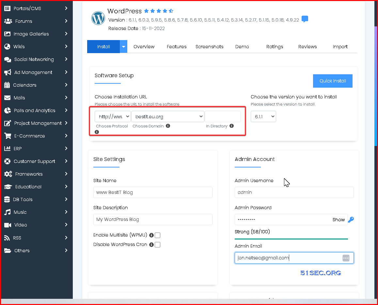Click the WordPress star rating
Screen dimensions: 378x305
[x=159, y=11]
